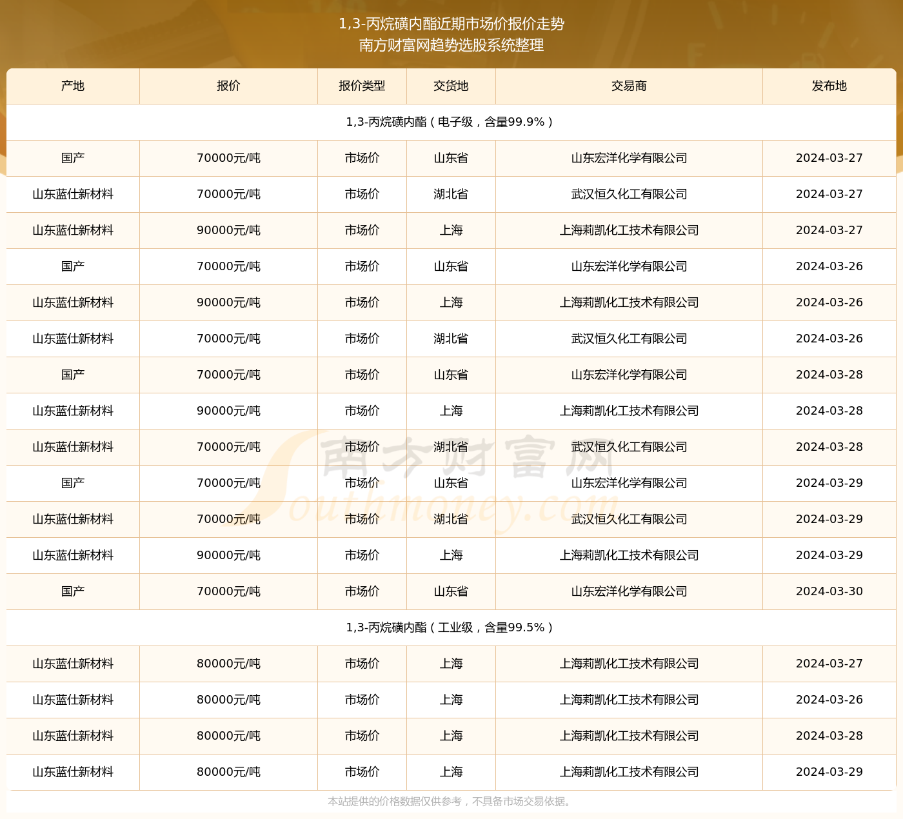Viewport: 903px width, 819px height.
Task: Click 上海莉凯化工技术有限公司 in the 80000元 2024-03-26 row
Action: (629, 700)
